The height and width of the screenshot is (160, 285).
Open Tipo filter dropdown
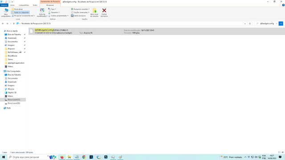click(x=52, y=9)
